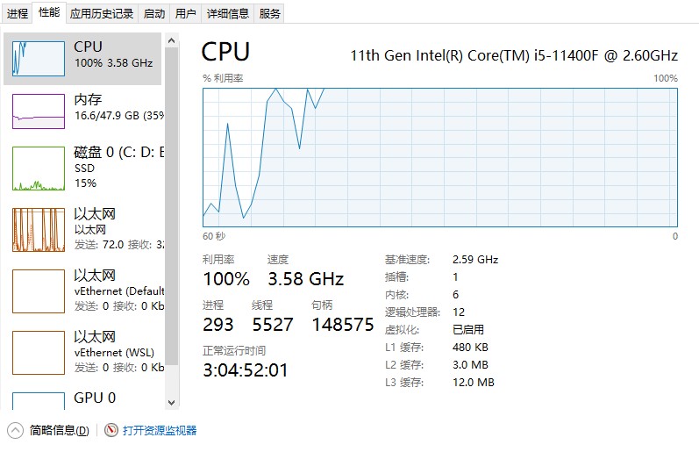Open the 用户 tab
Screen dimensions: 699x452
tap(185, 13)
